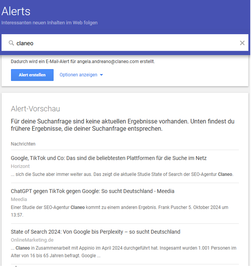Image resolution: width=251 pixels, height=267 pixels.
Task: Click the email address angela.andreano@claneo.com text
Action: point(108,62)
